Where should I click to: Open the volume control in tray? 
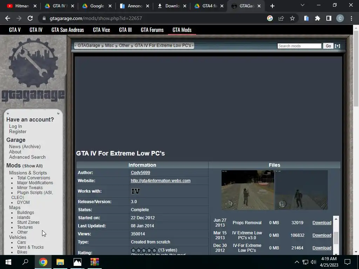(313, 262)
